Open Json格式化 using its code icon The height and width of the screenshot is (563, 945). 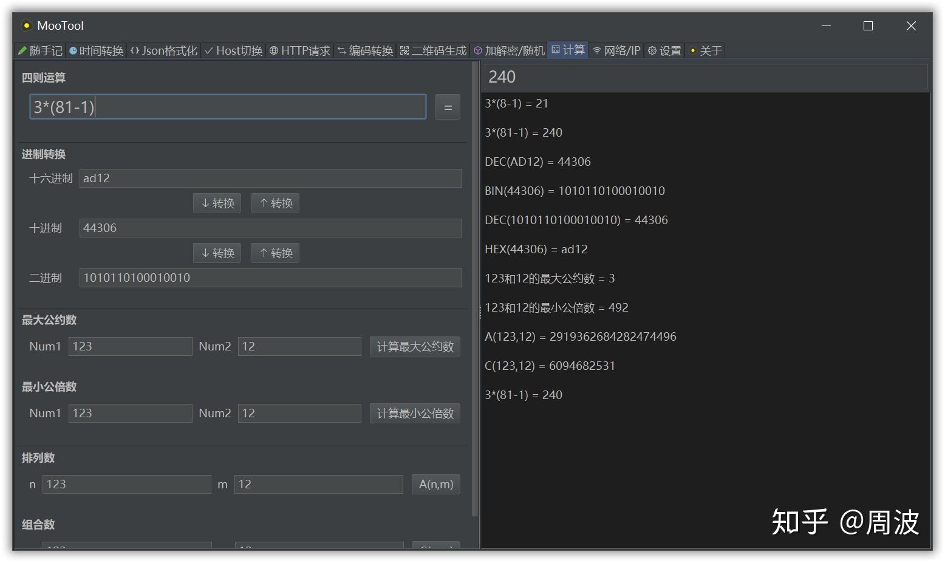point(163,50)
